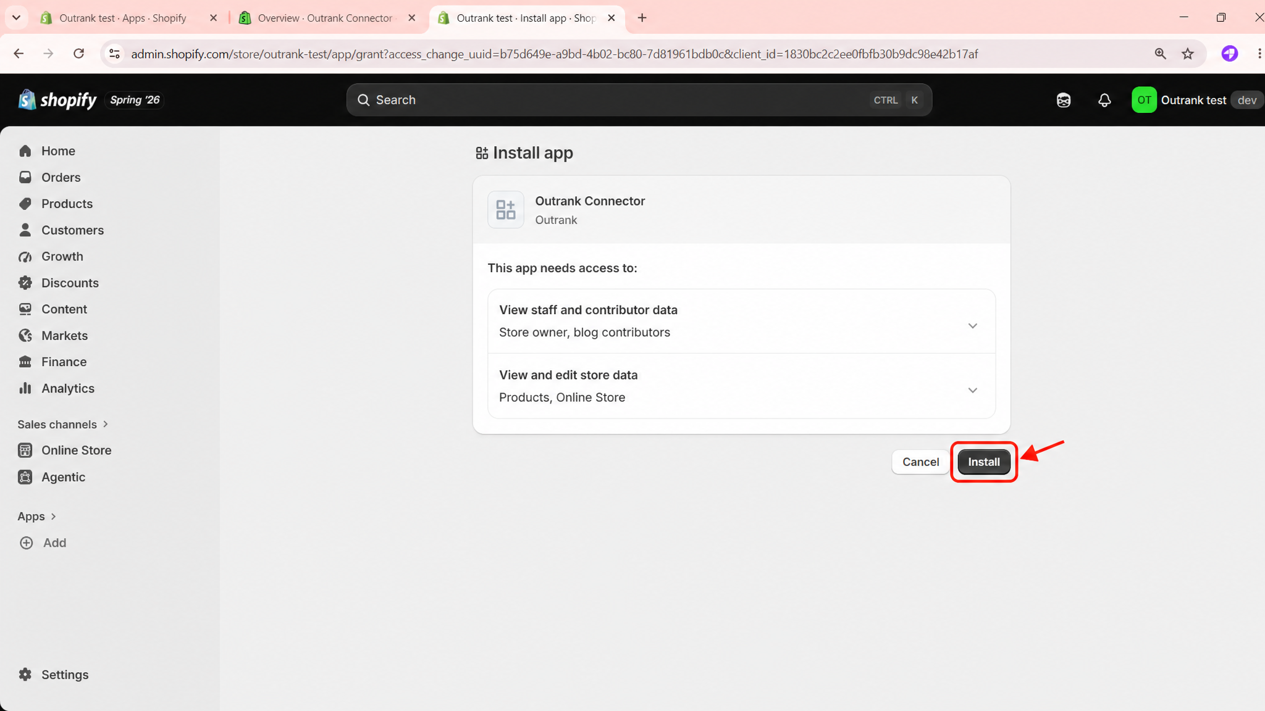1265x711 pixels.
Task: Open a new browser tab
Action: tap(642, 18)
